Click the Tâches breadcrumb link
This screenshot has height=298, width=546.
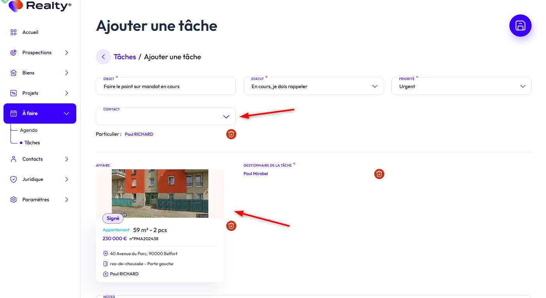(125, 57)
